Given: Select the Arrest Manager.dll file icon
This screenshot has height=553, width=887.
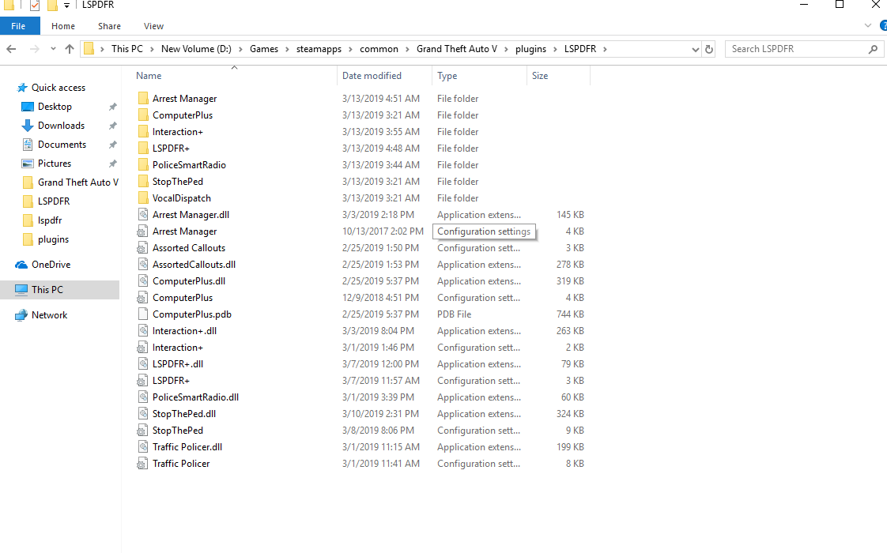Looking at the screenshot, I should 143,215.
